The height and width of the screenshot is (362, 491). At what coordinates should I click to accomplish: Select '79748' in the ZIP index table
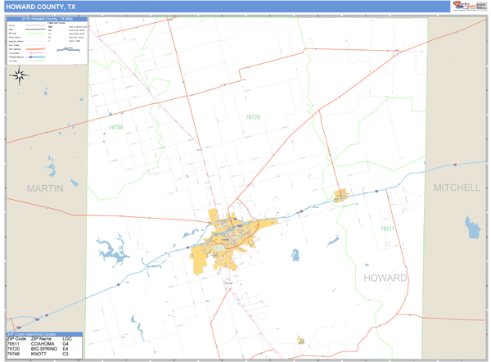point(13,354)
